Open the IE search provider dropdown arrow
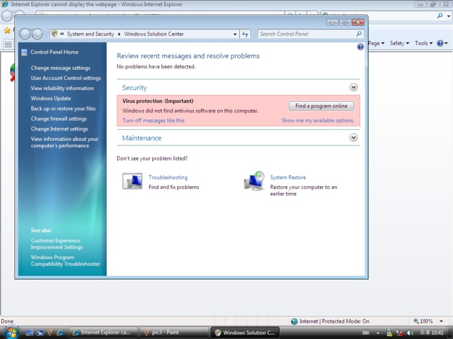Screen dimensions: 453x339 [448, 16]
